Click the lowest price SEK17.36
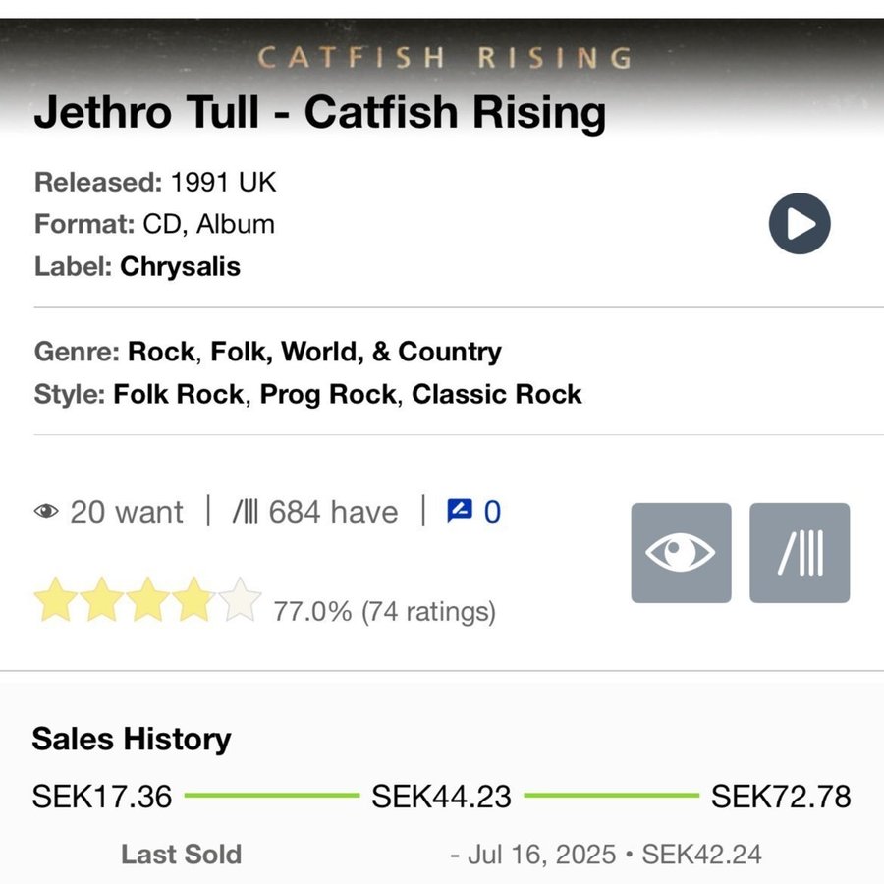Image resolution: width=884 pixels, height=884 pixels. 102,796
